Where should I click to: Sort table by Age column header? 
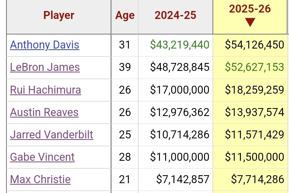pyautogui.click(x=125, y=15)
